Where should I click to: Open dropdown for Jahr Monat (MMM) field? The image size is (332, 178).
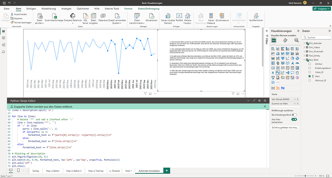[x=294, y=99]
